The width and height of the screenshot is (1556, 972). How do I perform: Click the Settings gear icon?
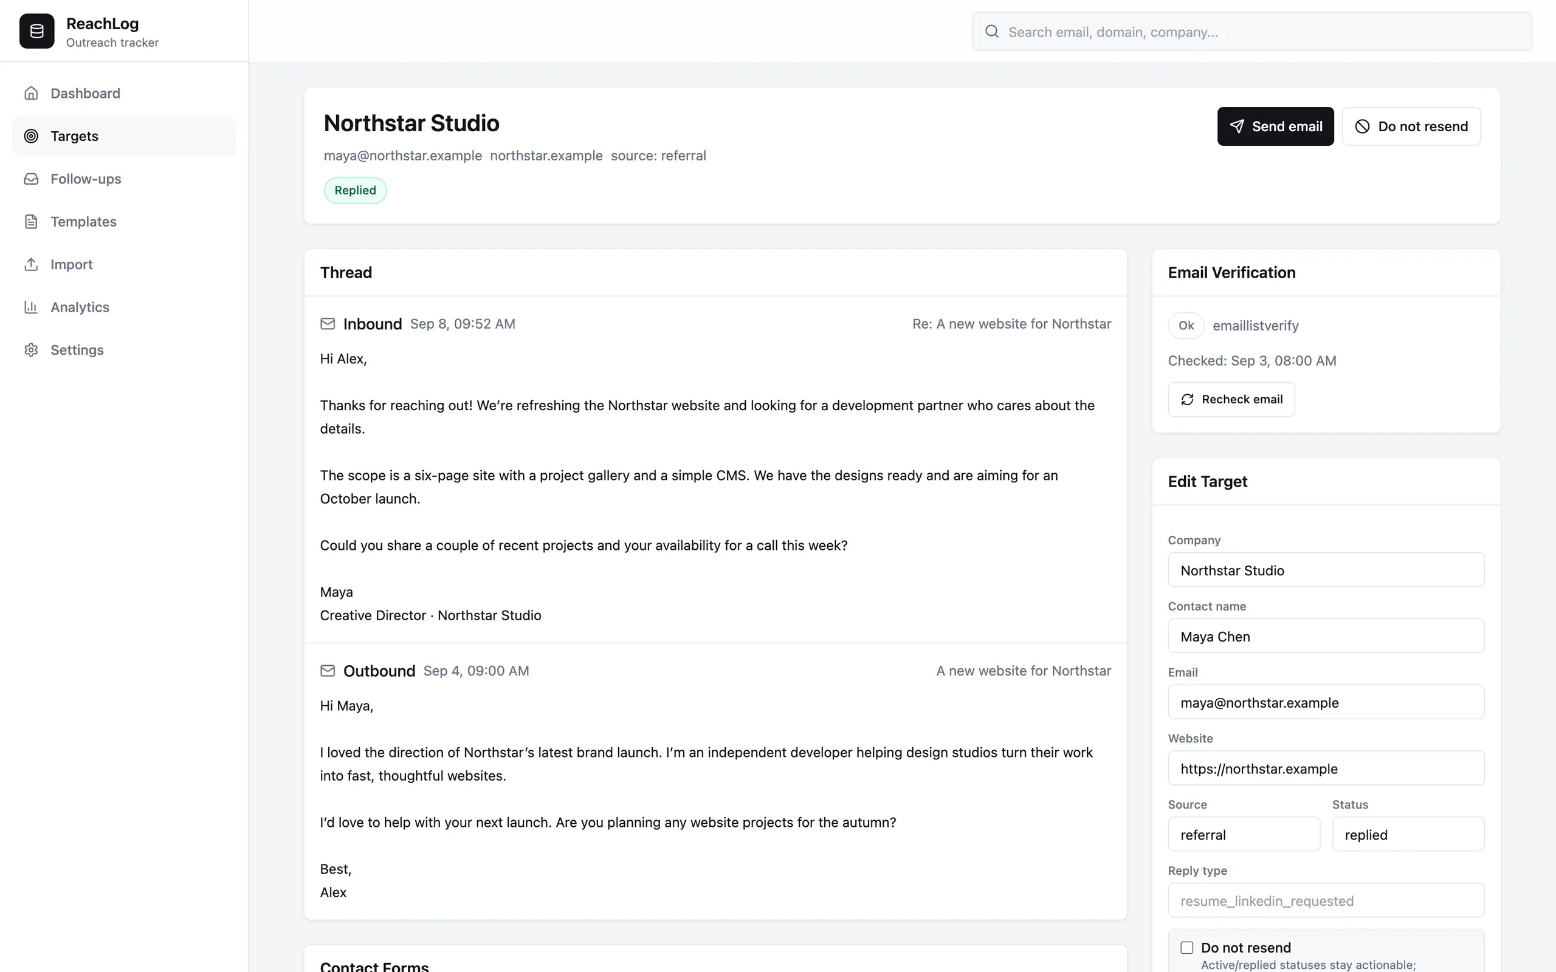(31, 350)
